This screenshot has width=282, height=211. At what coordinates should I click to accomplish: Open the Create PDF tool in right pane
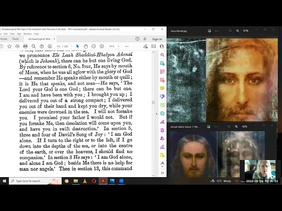pos(162,80)
